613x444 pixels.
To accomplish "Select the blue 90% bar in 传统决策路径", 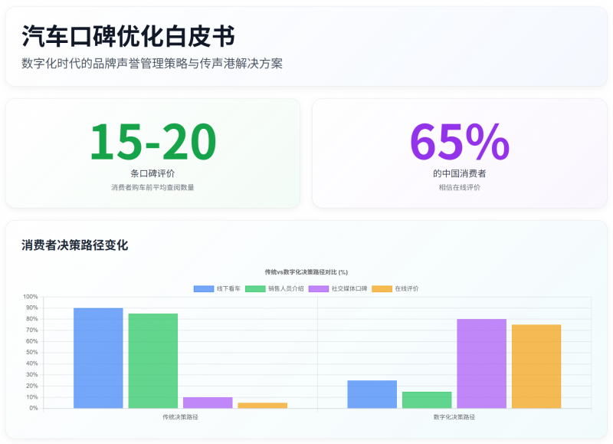I will (98, 357).
